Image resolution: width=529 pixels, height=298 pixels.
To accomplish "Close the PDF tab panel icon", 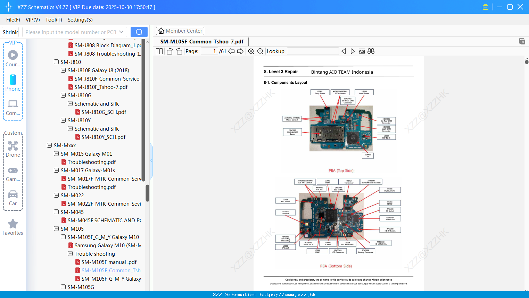I will click(522, 41).
